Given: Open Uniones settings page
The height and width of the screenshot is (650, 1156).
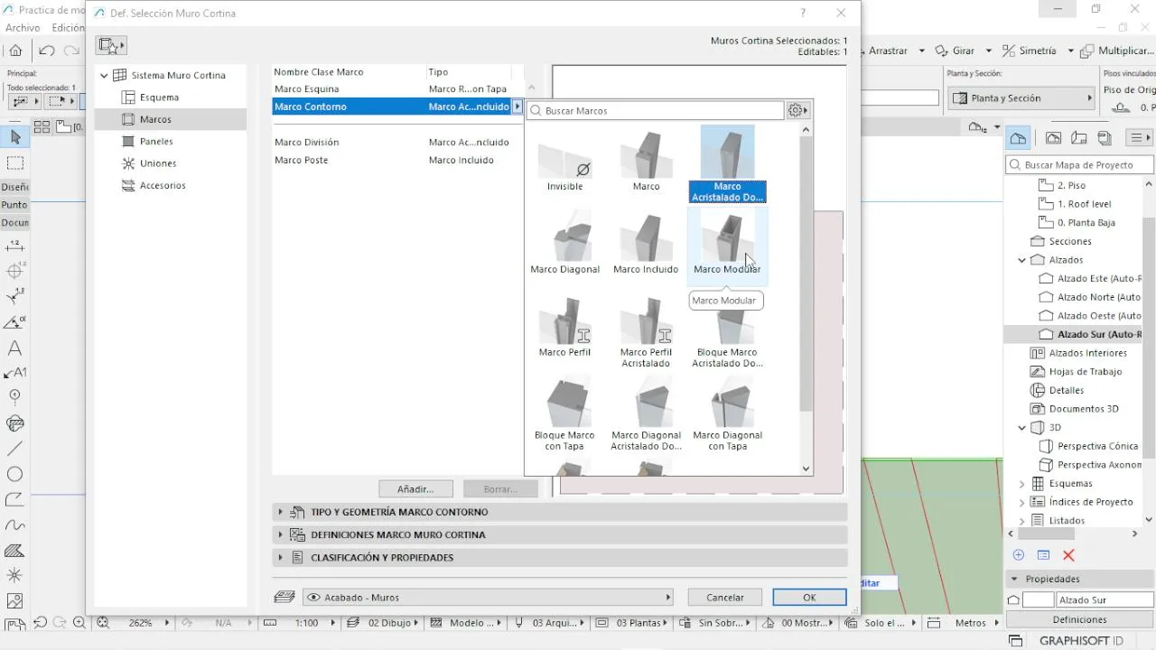Looking at the screenshot, I should tap(158, 163).
